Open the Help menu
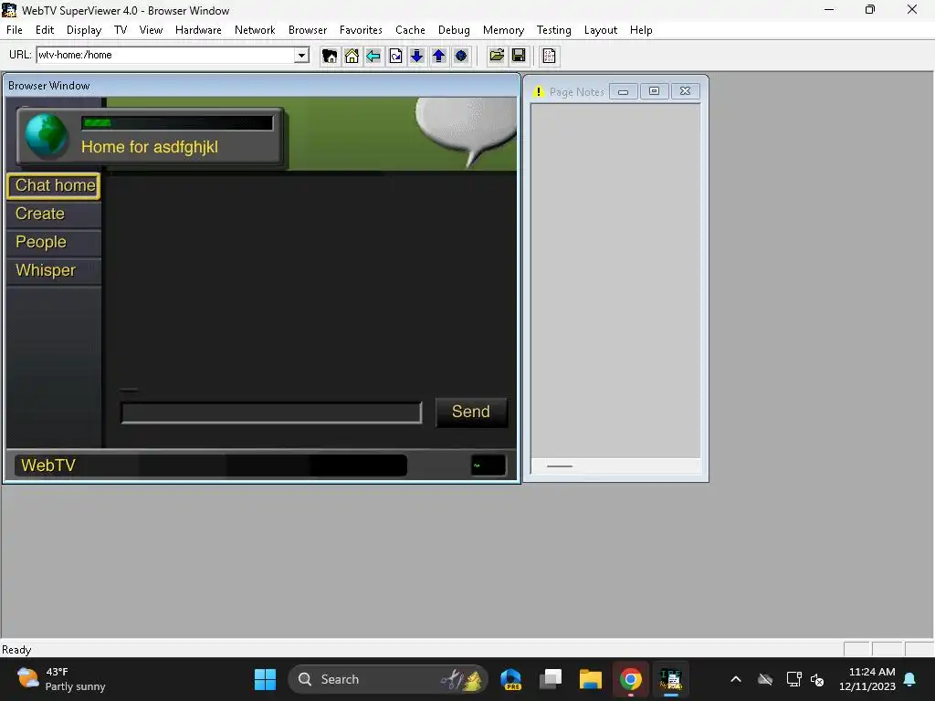 (641, 30)
